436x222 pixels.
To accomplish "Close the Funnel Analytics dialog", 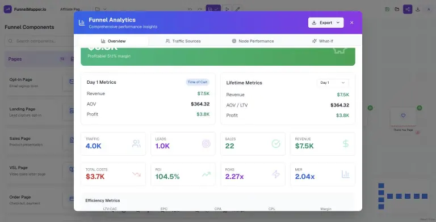I will (352, 23).
